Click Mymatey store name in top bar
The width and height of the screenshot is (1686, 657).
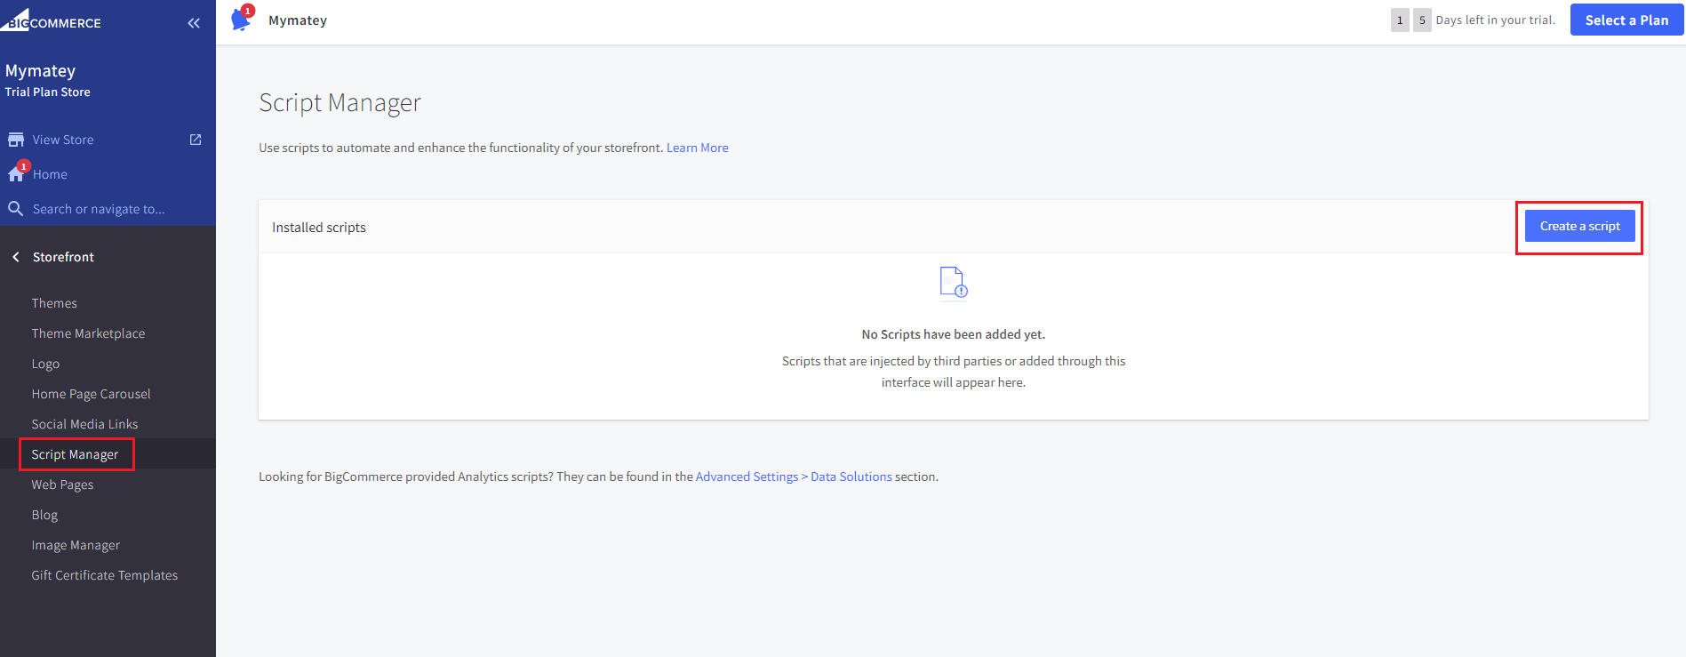[x=298, y=20]
